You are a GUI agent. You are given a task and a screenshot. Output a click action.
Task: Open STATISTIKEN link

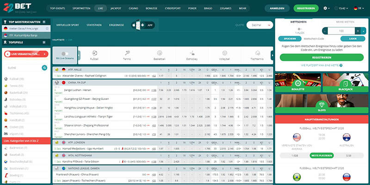(x=94, y=25)
